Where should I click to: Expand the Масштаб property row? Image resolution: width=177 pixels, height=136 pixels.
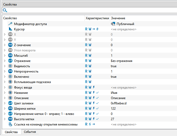[x=4, y=56]
